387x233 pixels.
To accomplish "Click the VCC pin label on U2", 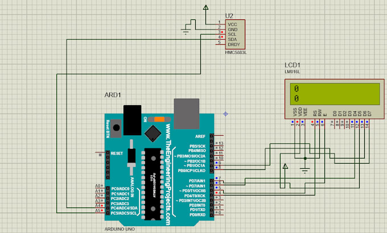I will click(232, 24).
